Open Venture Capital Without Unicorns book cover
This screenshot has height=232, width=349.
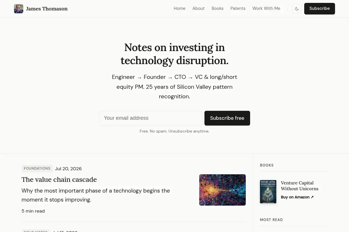pyautogui.click(x=268, y=192)
